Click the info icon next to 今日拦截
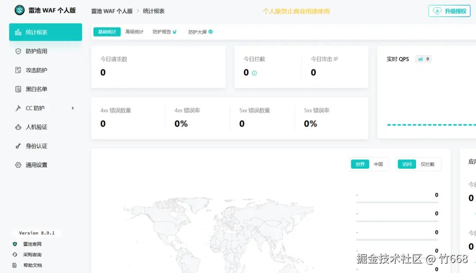This screenshot has height=273, width=476. point(254,73)
